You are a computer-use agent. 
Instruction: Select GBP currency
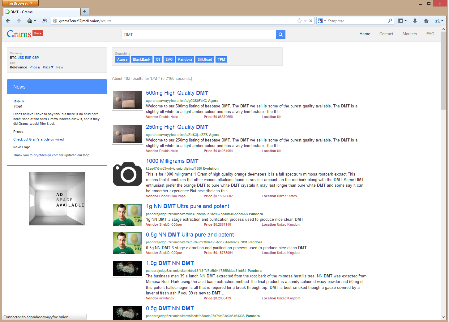36,58
